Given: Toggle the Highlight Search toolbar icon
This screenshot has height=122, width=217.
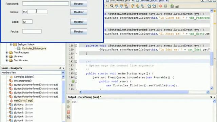Looking at the screenshot, I should coord(126,6).
